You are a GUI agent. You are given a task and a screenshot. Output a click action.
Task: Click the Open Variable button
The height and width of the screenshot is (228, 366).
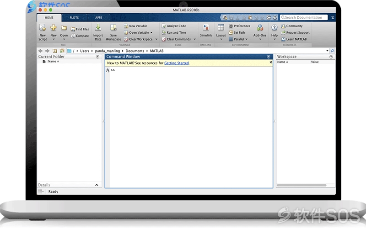(x=136, y=32)
